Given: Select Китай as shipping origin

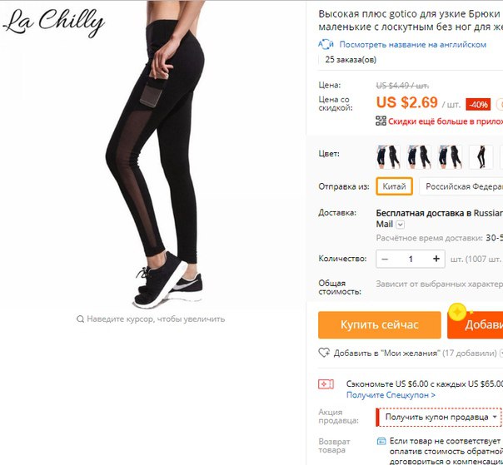Looking at the screenshot, I should 394,186.
